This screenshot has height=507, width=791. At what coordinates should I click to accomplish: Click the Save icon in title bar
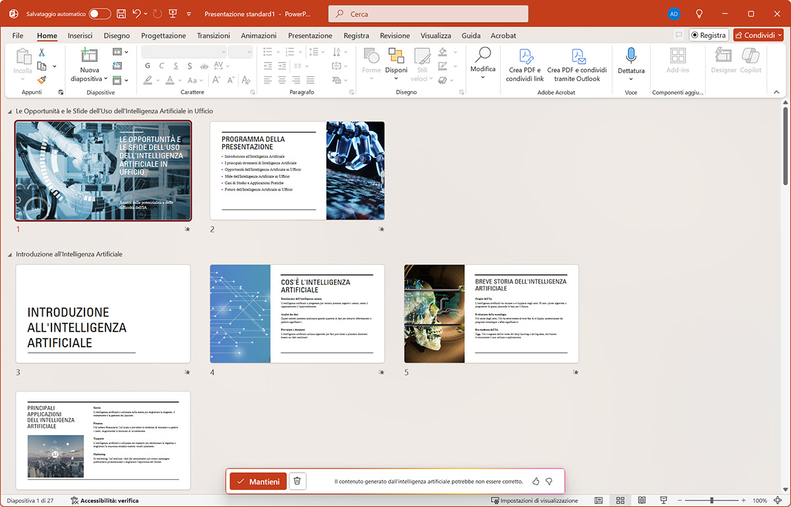(121, 14)
